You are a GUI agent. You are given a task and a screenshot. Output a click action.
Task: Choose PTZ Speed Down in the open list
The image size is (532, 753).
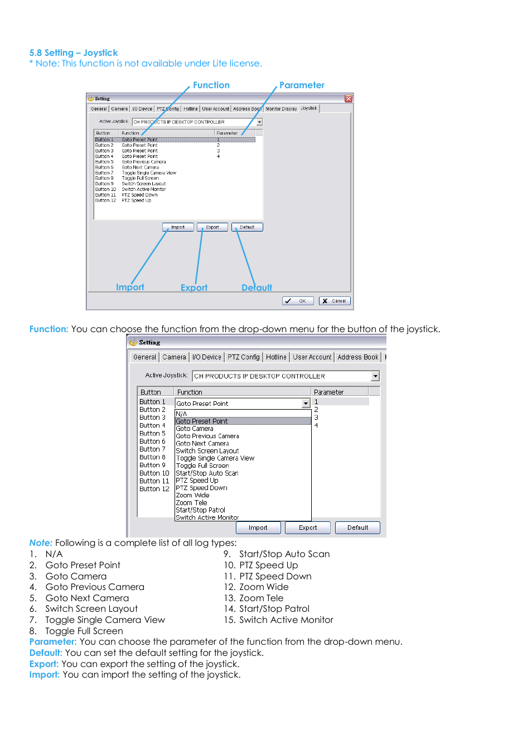[x=243, y=488]
